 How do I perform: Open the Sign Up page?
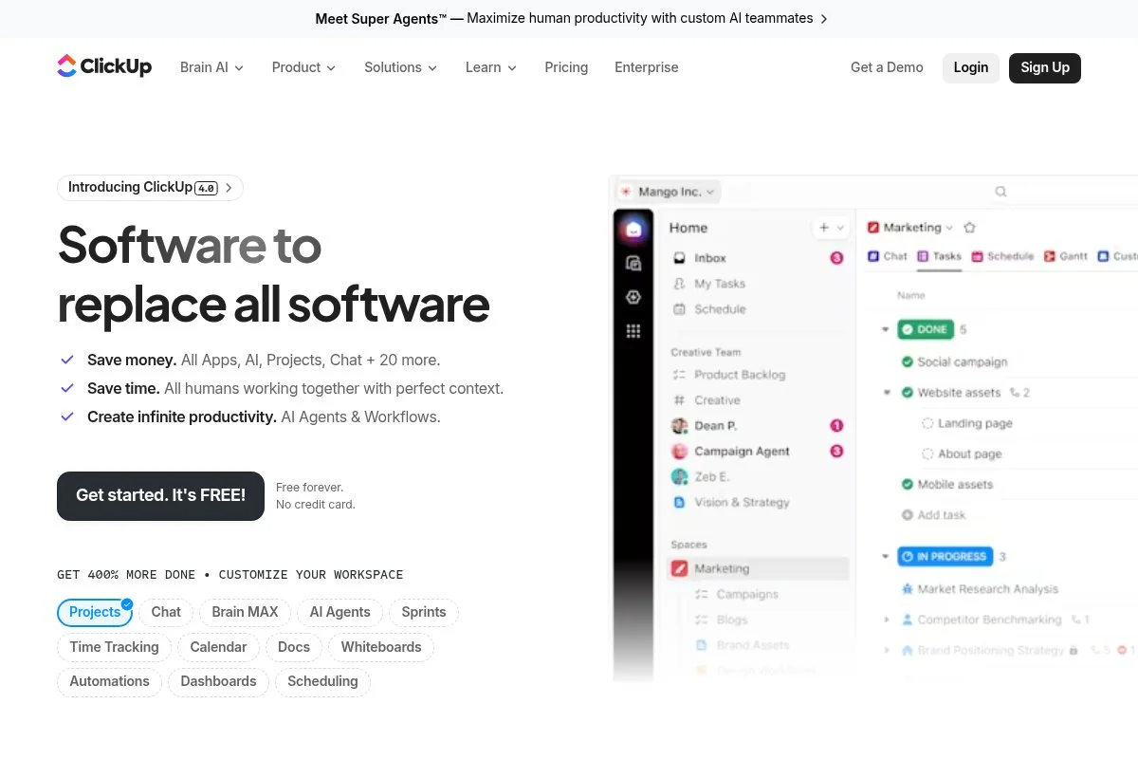tap(1045, 67)
